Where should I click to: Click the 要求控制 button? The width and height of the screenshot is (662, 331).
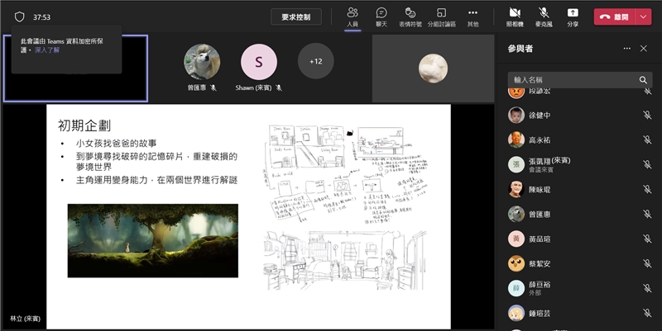(x=296, y=17)
